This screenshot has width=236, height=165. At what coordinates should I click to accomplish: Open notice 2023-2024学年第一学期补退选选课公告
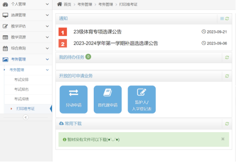[116, 43]
